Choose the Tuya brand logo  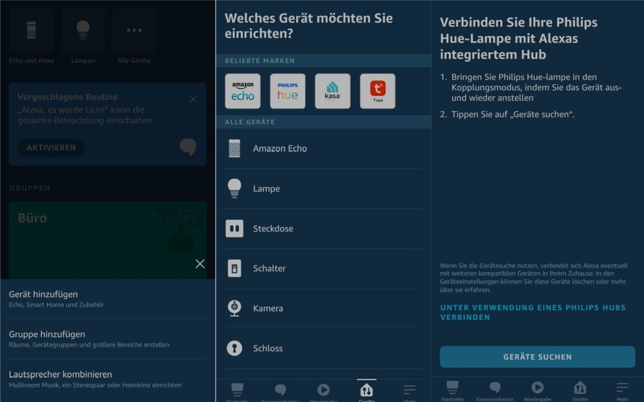click(377, 91)
